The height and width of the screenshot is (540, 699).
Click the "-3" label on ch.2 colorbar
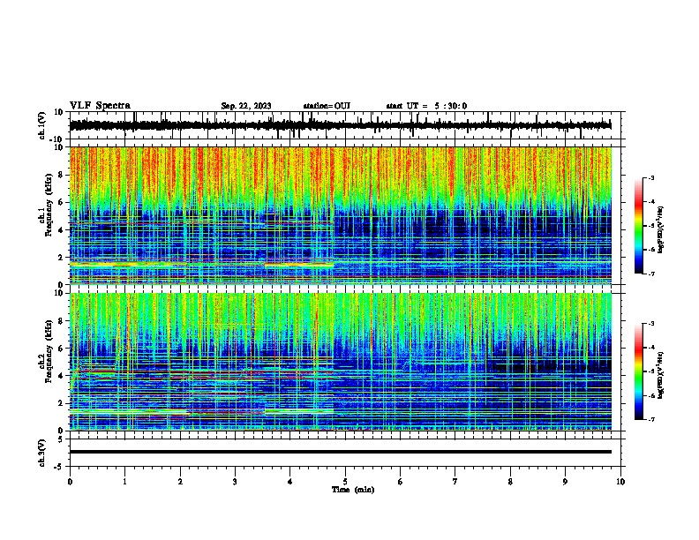650,324
